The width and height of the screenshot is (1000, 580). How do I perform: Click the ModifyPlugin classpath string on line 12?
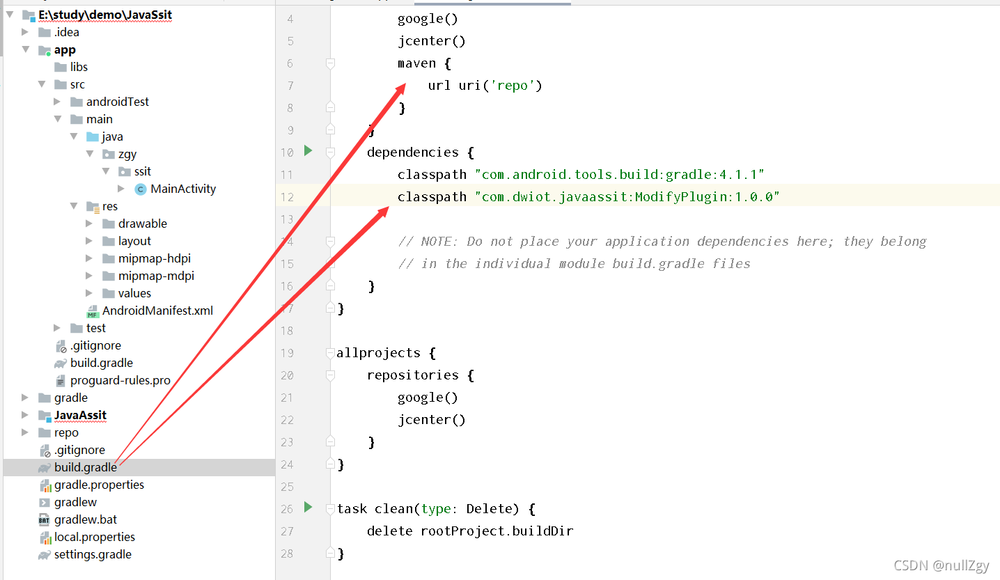coord(627,197)
